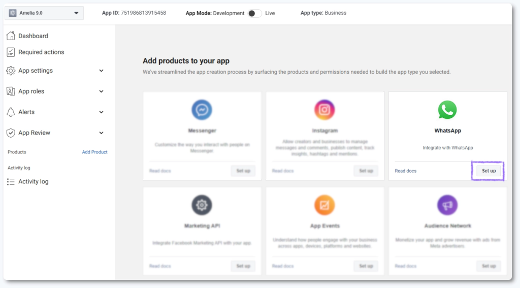This screenshot has height=288, width=520.
Task: Expand the App Review menu
Action: point(101,133)
